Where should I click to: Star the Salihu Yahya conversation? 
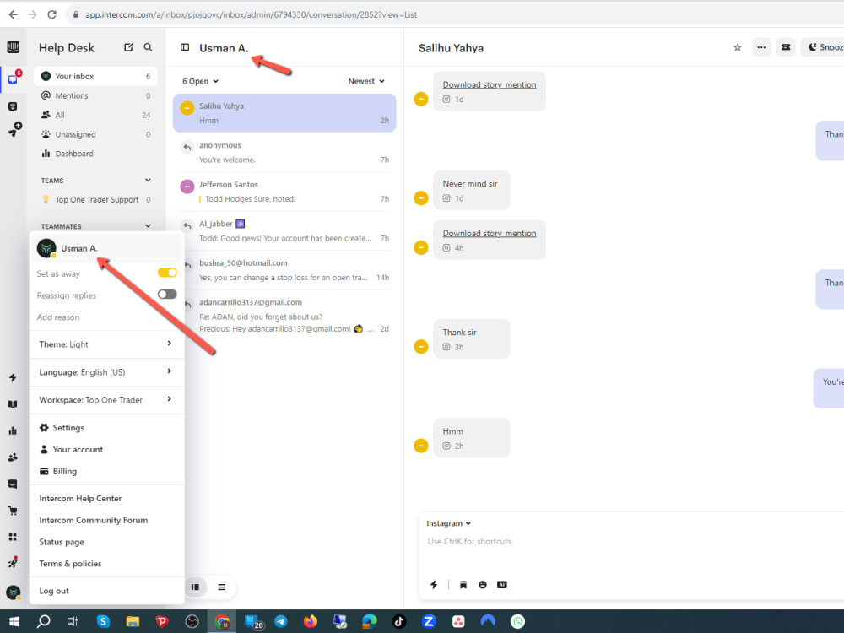point(738,47)
